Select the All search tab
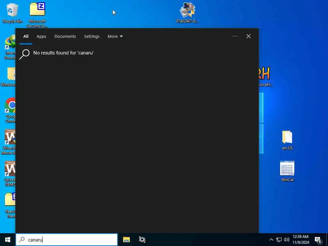328x246 pixels. point(26,37)
